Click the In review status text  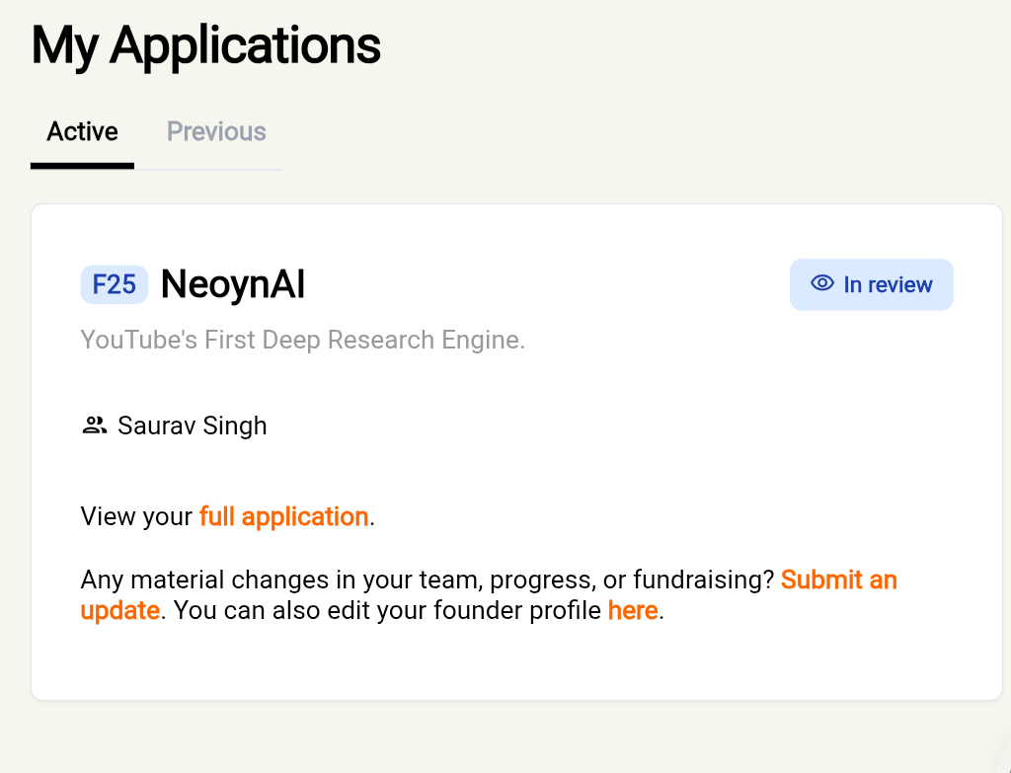(888, 285)
